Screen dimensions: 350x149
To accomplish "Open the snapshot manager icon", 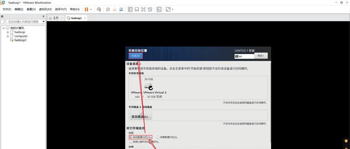I will point(121,9).
